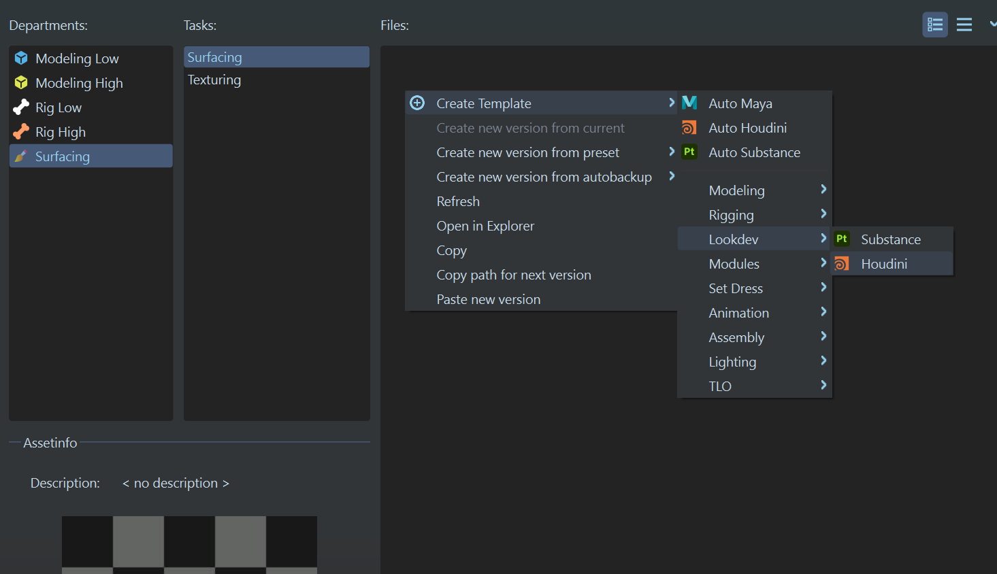Click the Maya icon beside Auto Maya

point(689,103)
